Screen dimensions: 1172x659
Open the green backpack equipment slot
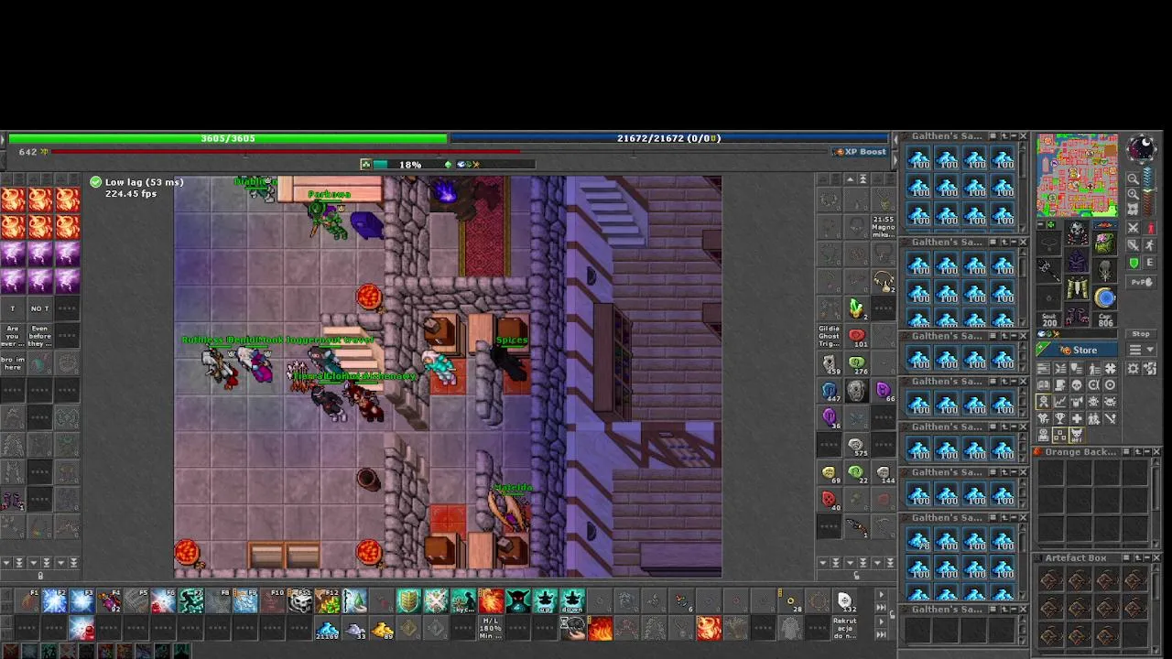1105,242
